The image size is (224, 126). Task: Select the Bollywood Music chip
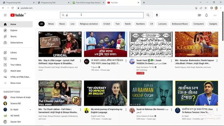[180, 24]
